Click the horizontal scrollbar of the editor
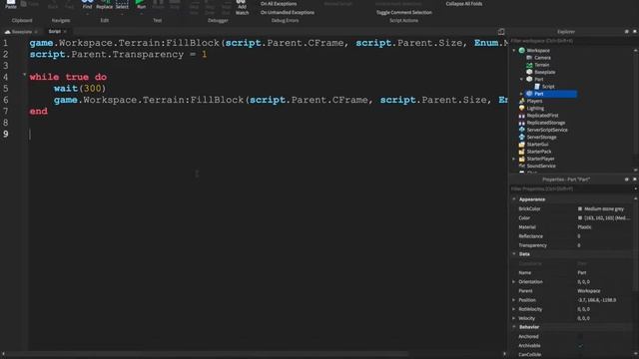This screenshot has height=359, width=639. [207, 354]
